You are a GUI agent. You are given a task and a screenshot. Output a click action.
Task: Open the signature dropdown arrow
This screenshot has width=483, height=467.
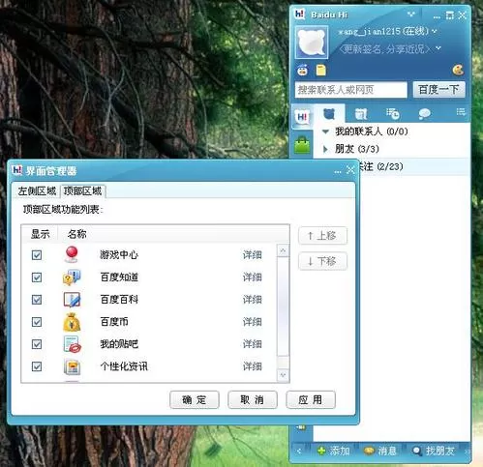click(x=438, y=48)
